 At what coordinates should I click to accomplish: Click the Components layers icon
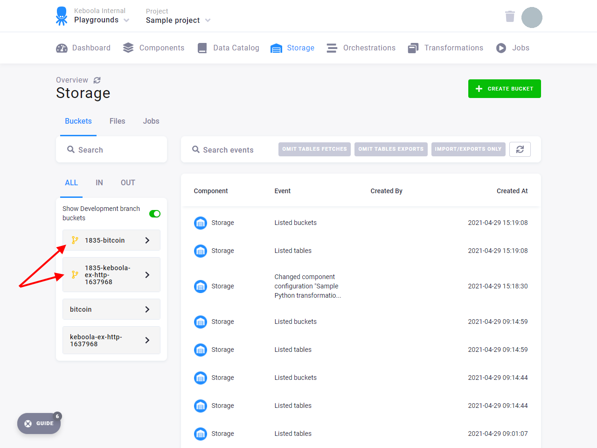point(128,48)
